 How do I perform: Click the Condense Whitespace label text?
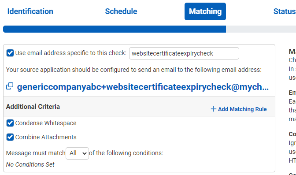pos(46,123)
